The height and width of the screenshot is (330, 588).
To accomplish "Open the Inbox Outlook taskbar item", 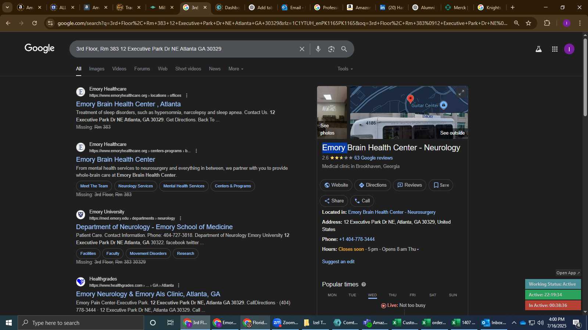I will 494,323.
